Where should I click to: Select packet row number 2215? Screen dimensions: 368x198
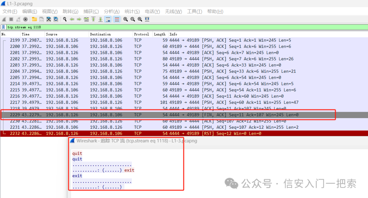[x=184, y=90]
